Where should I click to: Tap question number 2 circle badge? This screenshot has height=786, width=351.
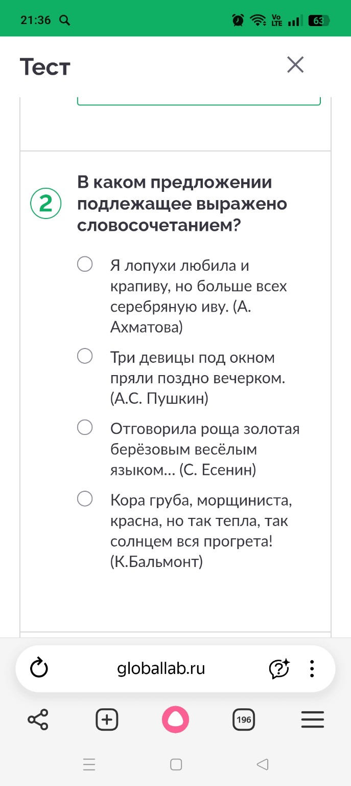pyautogui.click(x=45, y=204)
